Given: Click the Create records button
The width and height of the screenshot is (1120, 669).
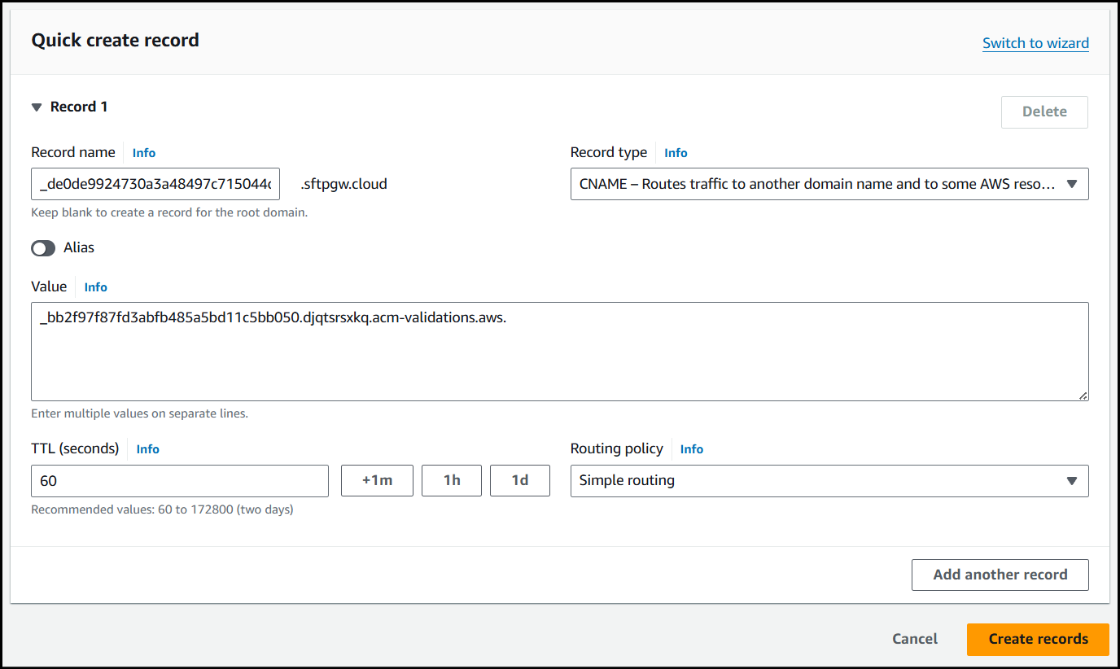Looking at the screenshot, I should (1038, 639).
